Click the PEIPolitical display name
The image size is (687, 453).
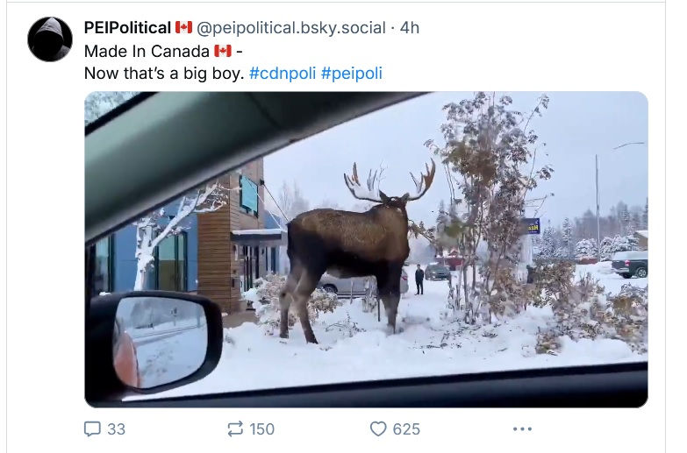[x=127, y=28]
